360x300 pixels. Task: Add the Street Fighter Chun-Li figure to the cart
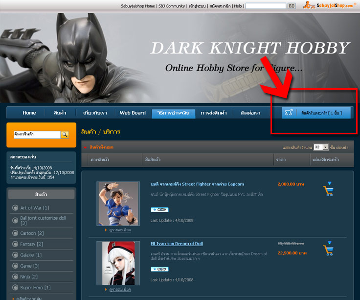328,189
